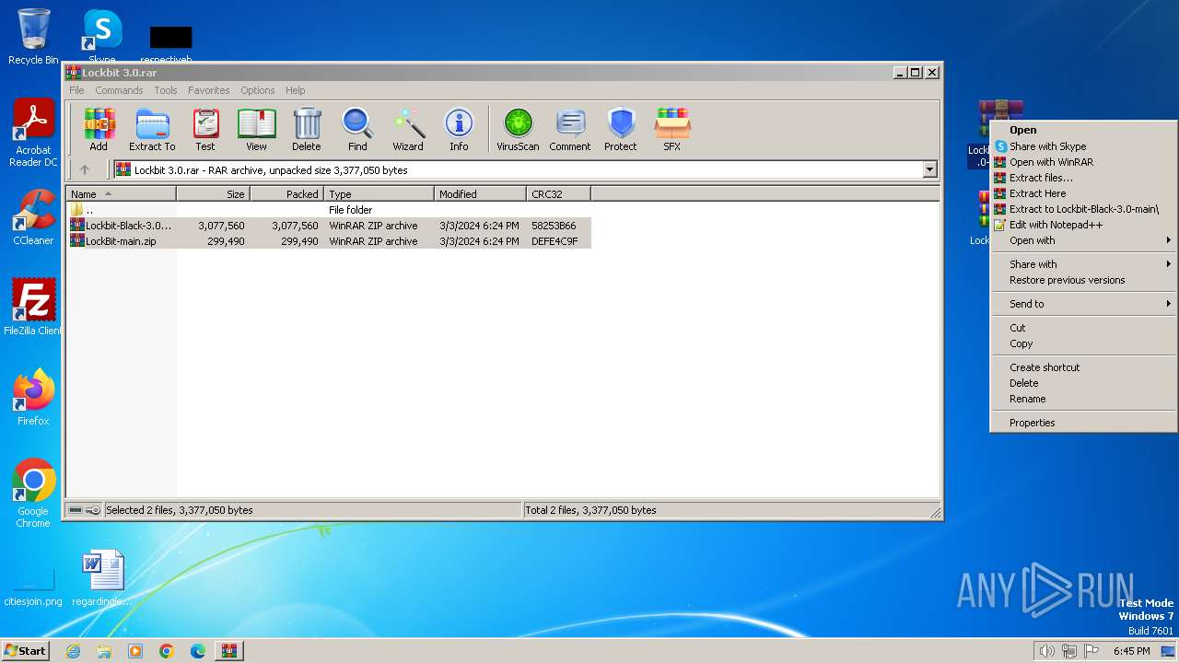Select the parent folder '..' row
This screenshot has height=663, width=1179.
click(x=329, y=210)
